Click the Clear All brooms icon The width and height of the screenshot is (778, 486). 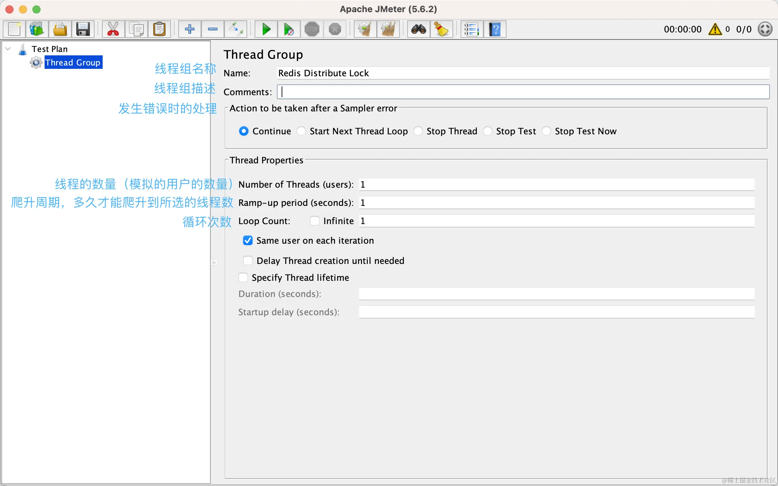(x=388, y=29)
